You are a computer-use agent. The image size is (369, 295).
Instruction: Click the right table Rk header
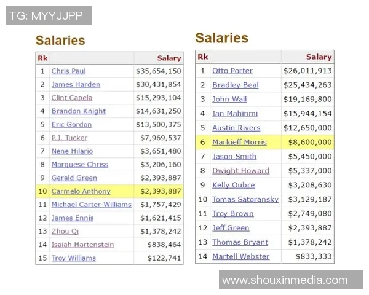tap(202, 57)
